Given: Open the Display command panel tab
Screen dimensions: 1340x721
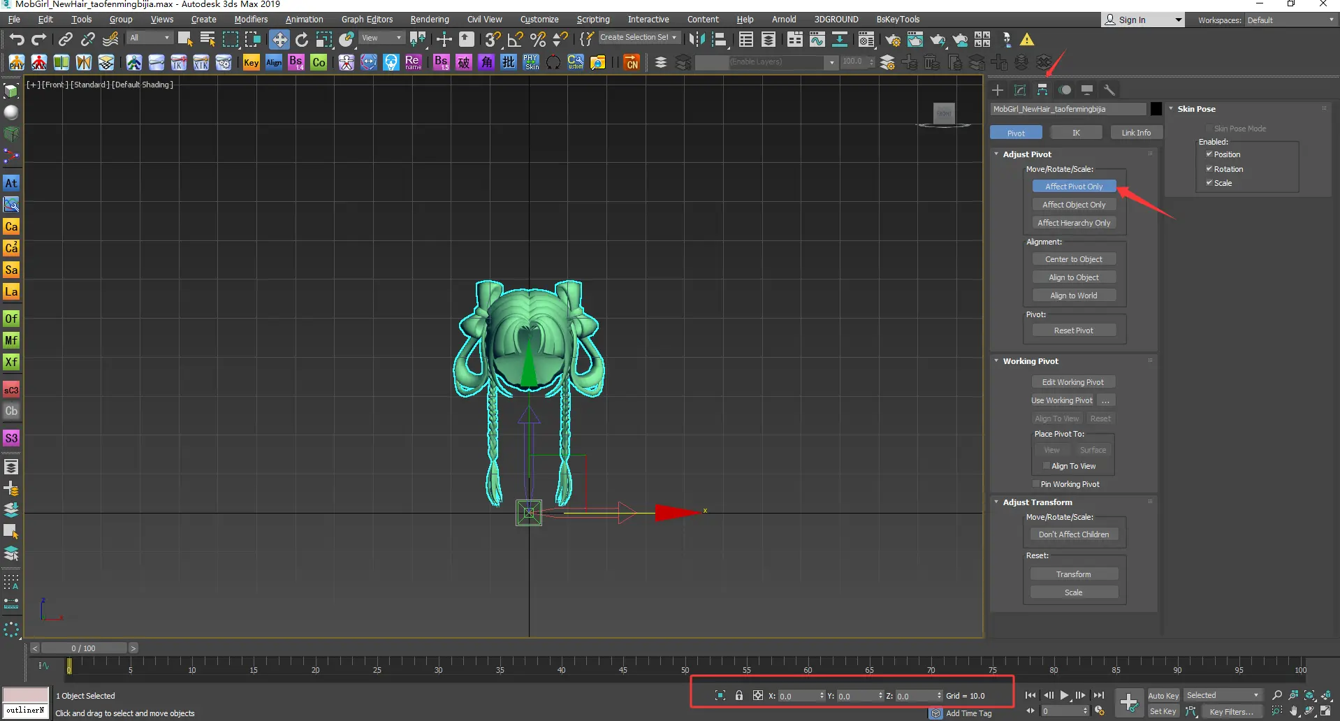Looking at the screenshot, I should click(x=1087, y=89).
